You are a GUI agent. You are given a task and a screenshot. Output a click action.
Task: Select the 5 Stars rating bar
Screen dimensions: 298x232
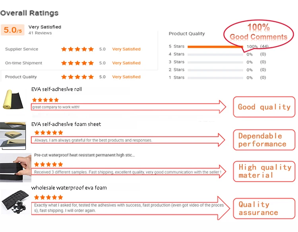point(215,46)
